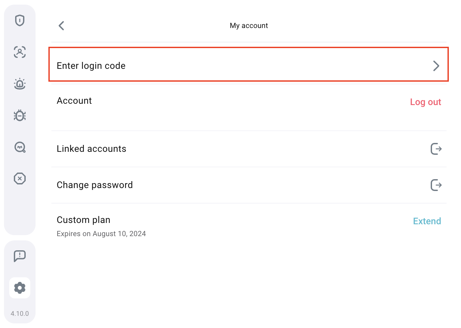Open the Enter login code screen

point(91,66)
